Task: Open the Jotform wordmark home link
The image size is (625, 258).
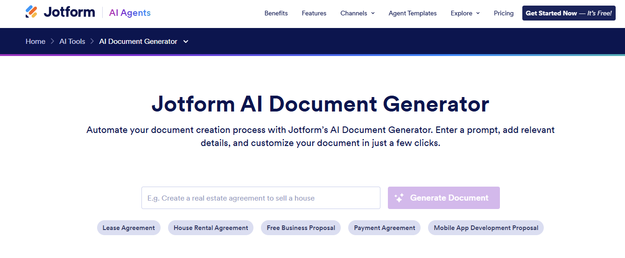Action: pyautogui.click(x=69, y=13)
